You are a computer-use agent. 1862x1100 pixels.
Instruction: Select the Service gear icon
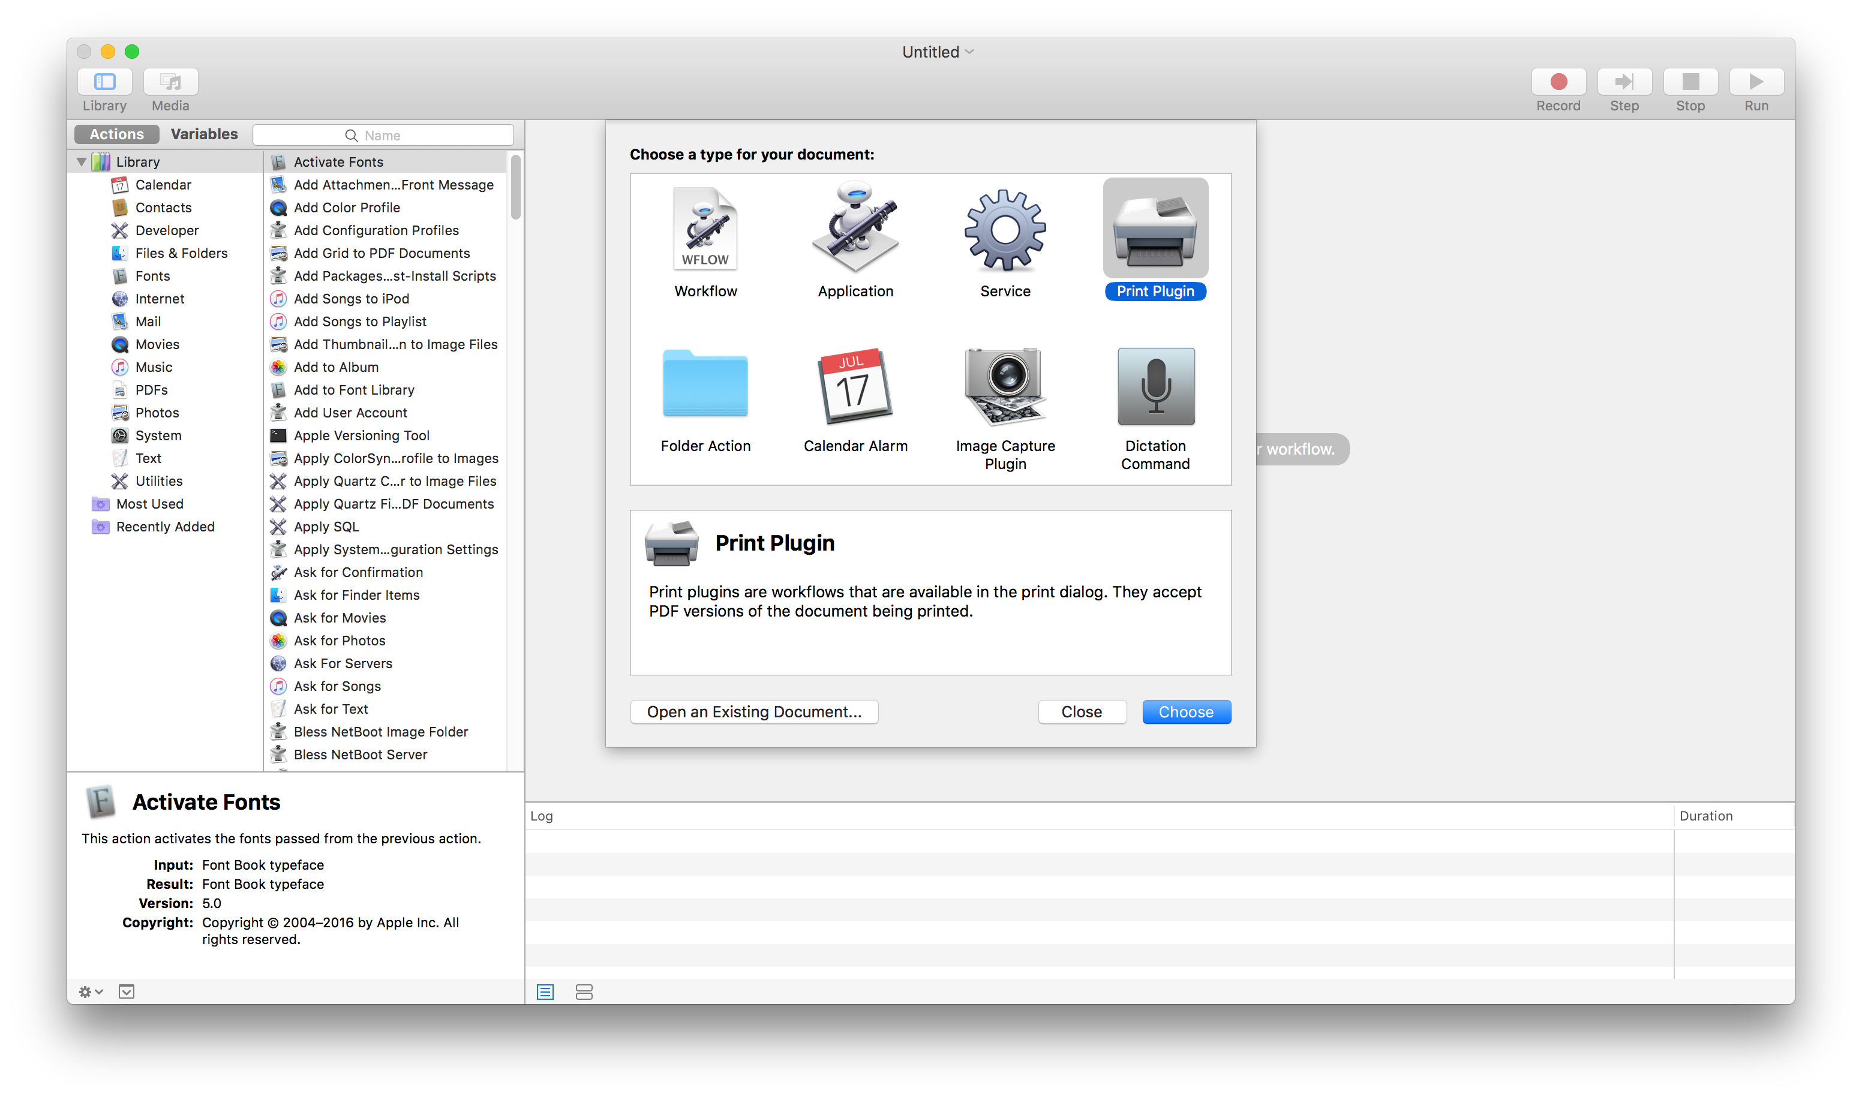coord(1005,230)
